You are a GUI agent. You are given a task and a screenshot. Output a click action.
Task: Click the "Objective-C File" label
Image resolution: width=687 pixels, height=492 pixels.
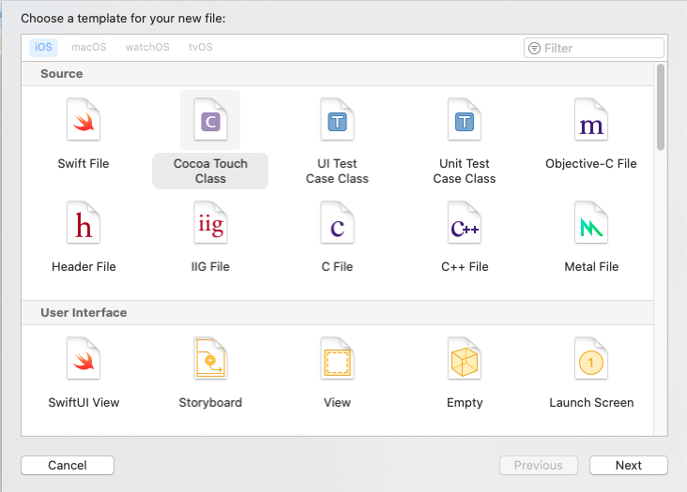(x=591, y=164)
